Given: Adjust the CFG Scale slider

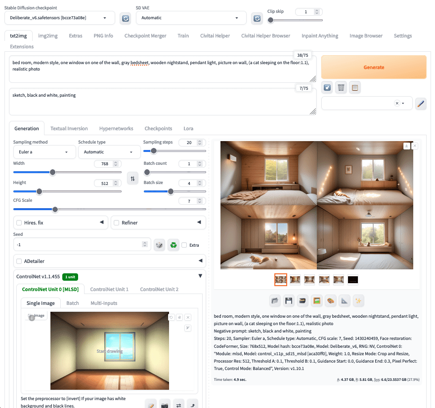Looking at the screenshot, I should pos(110,210).
